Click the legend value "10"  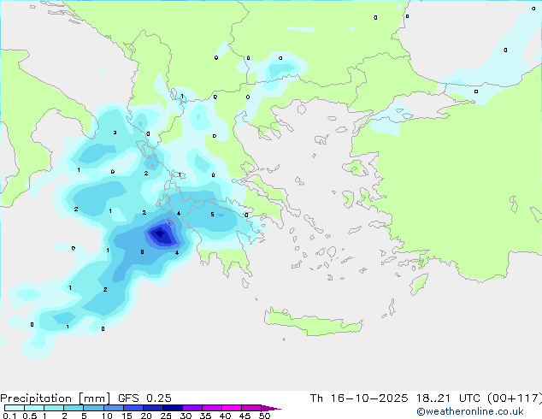107,416
